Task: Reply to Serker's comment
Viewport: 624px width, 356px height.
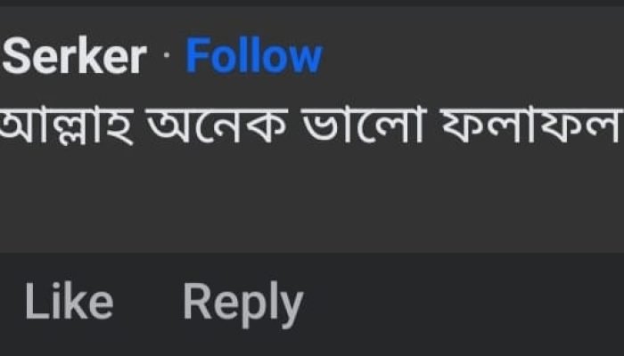Action: (242, 303)
